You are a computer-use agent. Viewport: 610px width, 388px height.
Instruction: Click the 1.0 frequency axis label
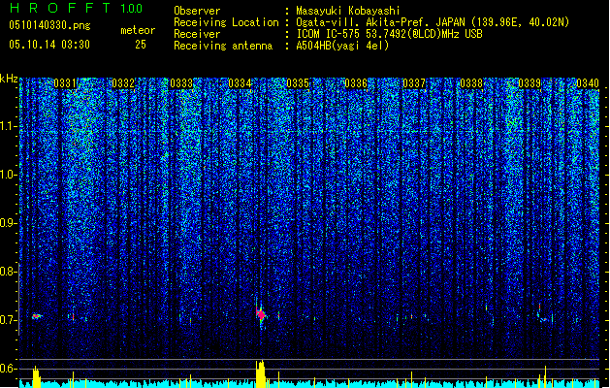(x=8, y=175)
